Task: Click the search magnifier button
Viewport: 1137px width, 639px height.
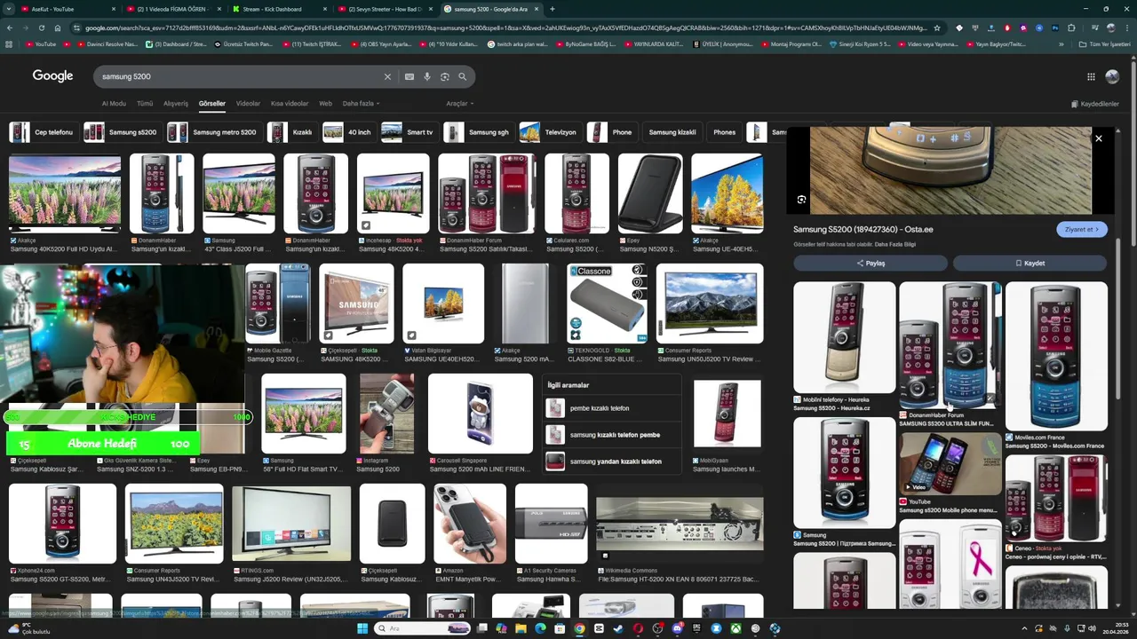Action: click(x=462, y=77)
